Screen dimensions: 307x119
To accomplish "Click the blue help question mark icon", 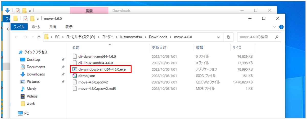I will tap(281, 27).
